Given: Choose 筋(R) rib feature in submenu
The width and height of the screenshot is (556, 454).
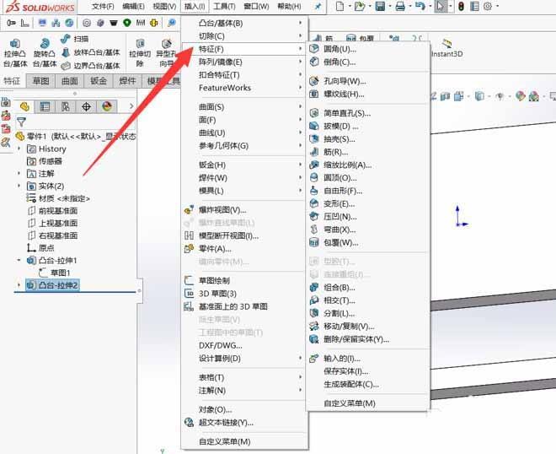Looking at the screenshot, I should 367,152.
